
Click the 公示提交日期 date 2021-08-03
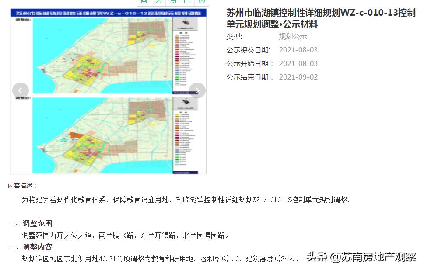299,50
